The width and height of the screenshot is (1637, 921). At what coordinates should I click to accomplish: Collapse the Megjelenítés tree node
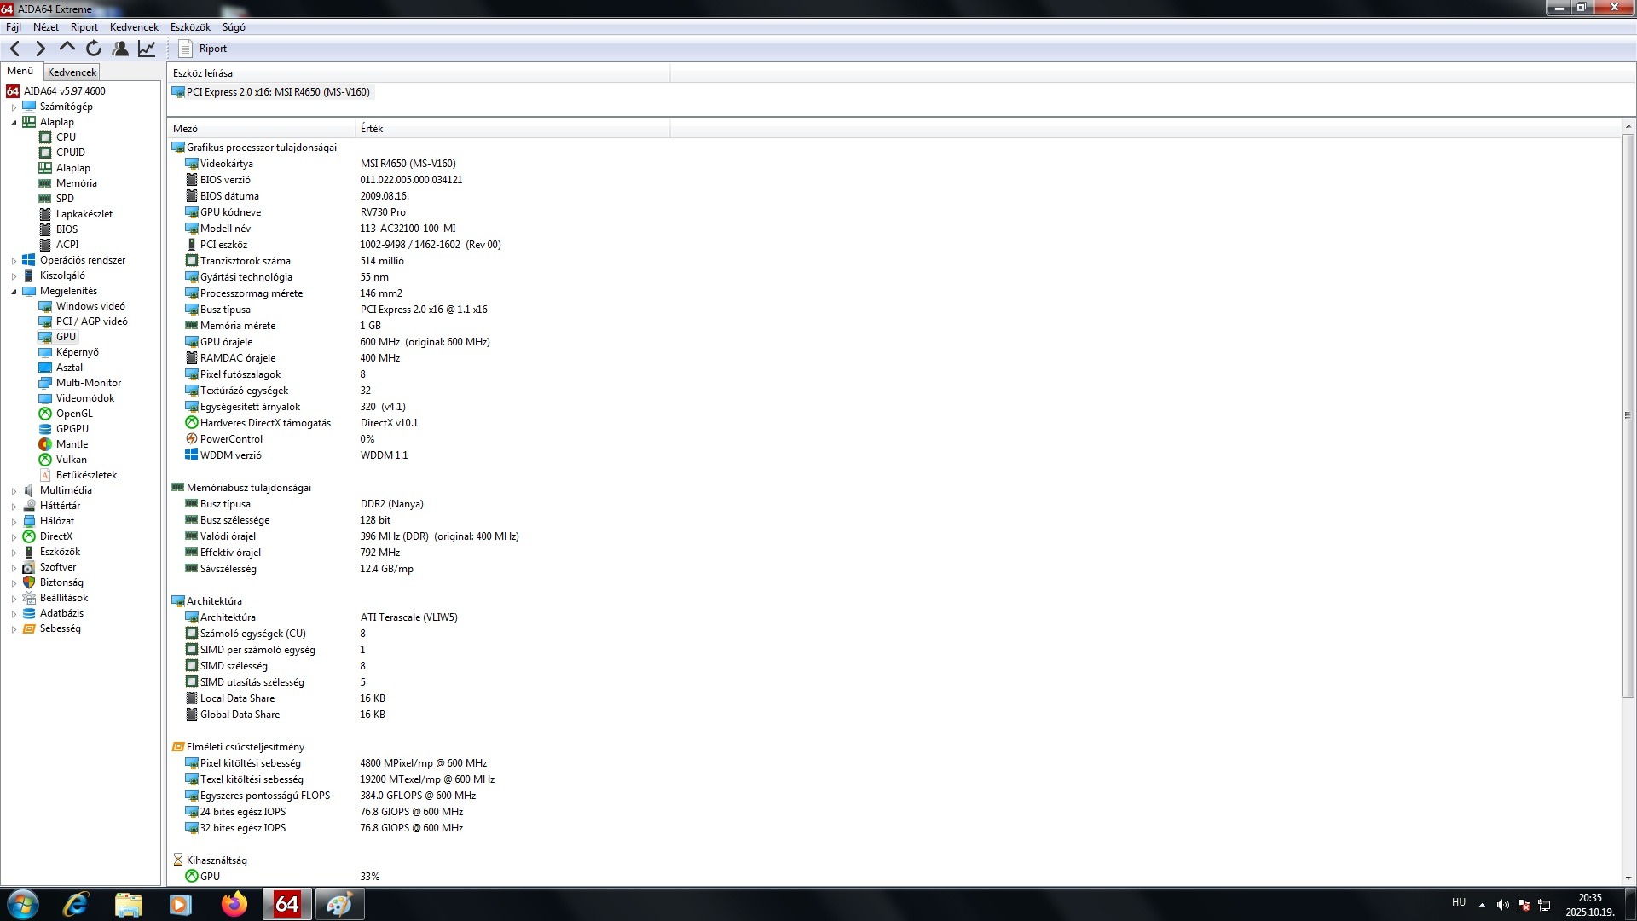14,292
